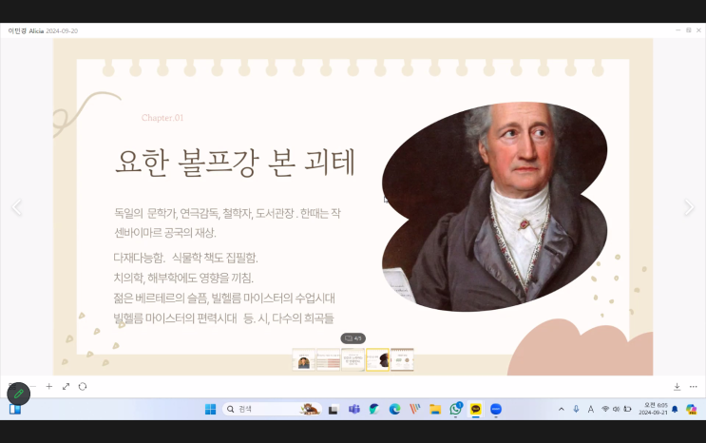This screenshot has height=443, width=706.
Task: Close the image viewer window
Action: point(698,30)
